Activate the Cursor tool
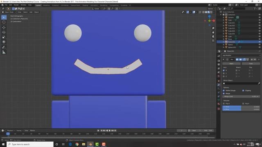The image size is (262, 147). tap(4, 22)
